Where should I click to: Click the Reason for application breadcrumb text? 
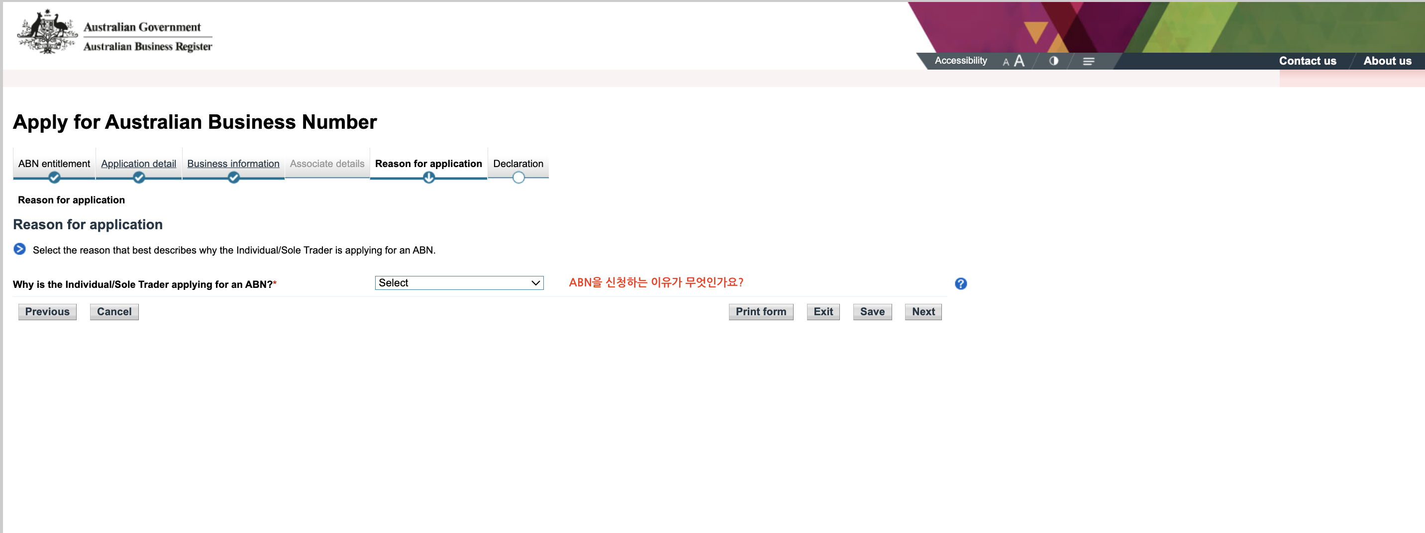pos(71,200)
